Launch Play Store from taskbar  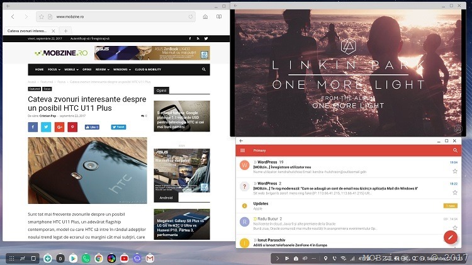coord(73,258)
